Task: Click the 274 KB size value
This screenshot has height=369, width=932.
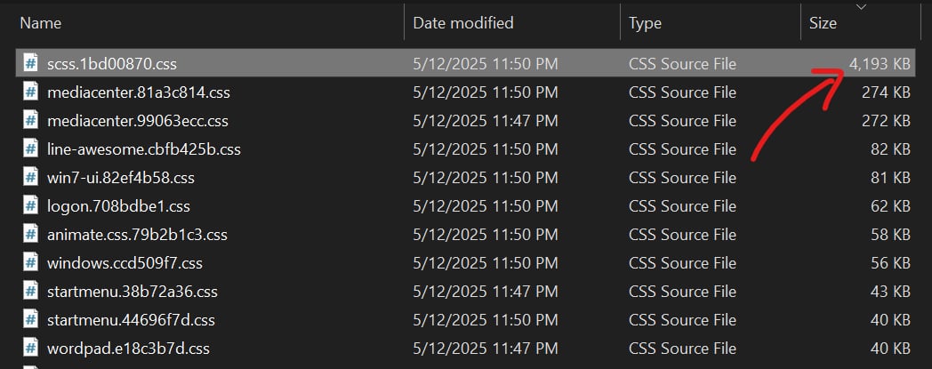Action: [886, 92]
